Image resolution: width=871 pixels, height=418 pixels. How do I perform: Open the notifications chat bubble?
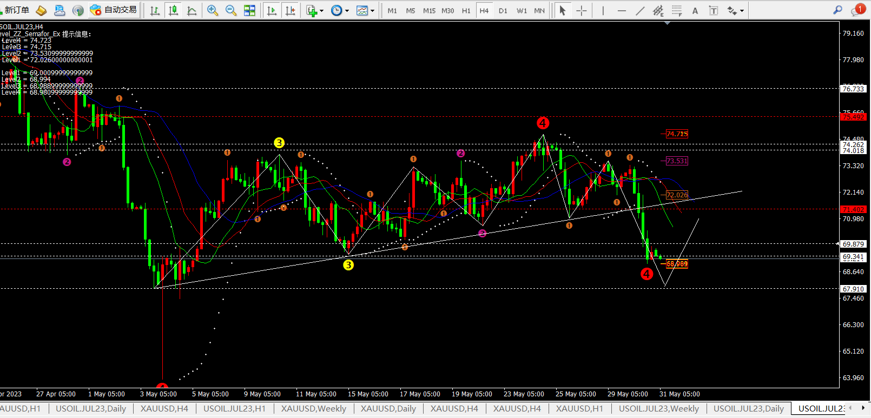858,10
